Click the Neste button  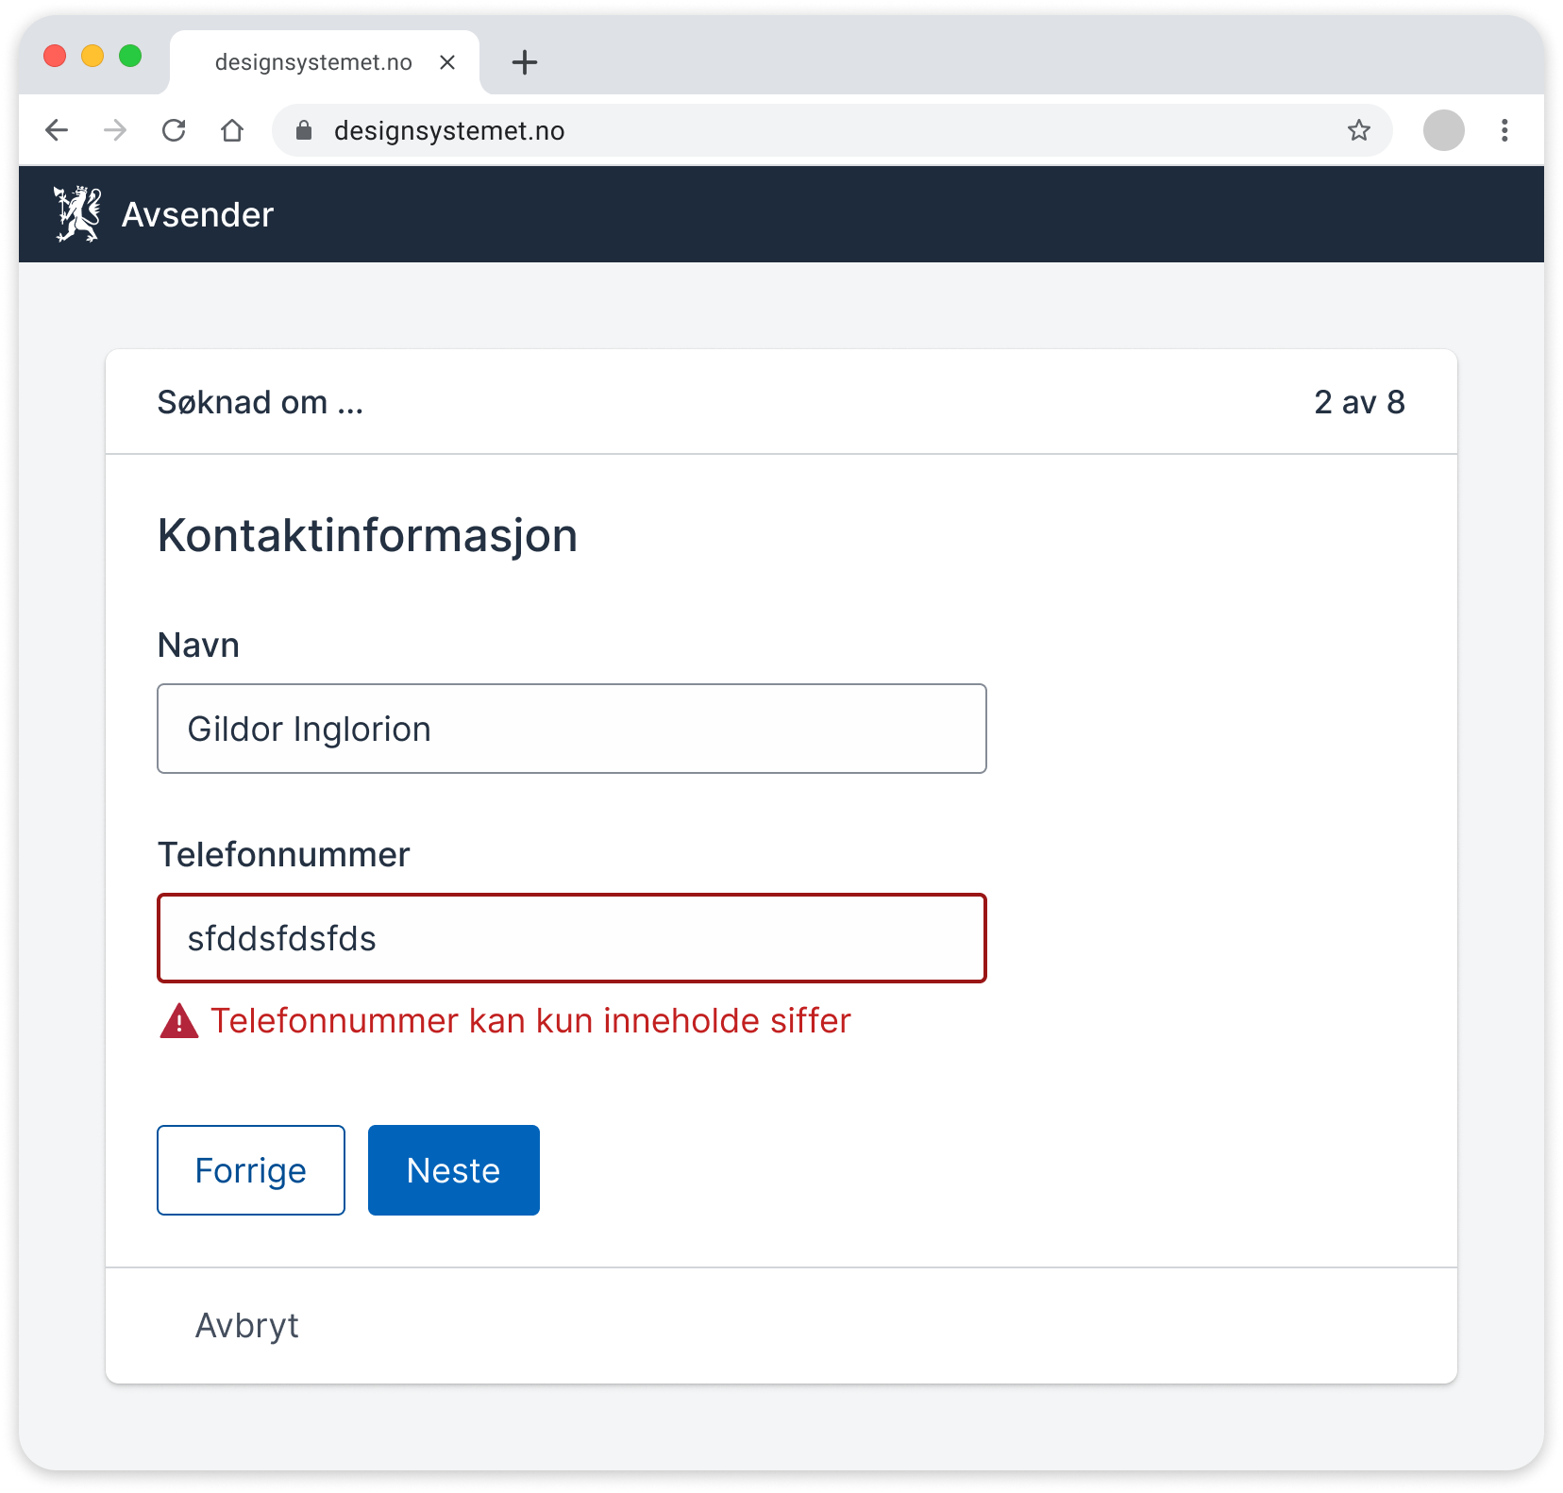tap(454, 1170)
